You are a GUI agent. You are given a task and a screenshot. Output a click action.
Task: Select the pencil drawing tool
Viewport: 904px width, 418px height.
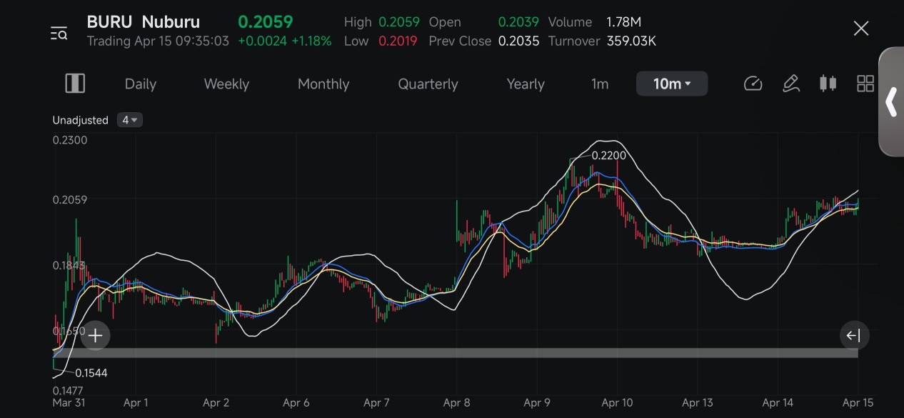[x=790, y=84]
